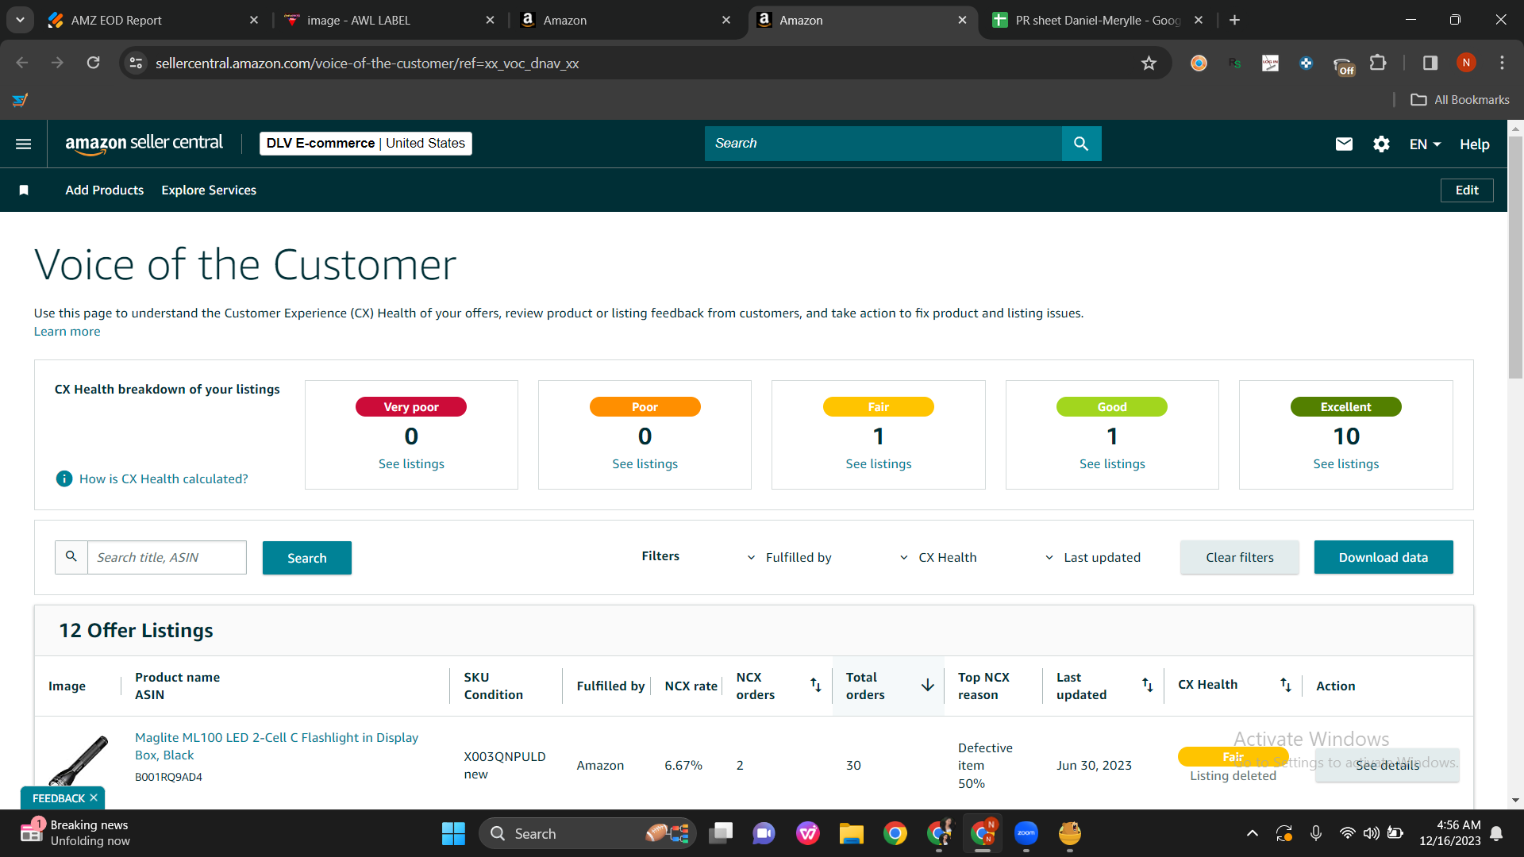Click the Help link in header
This screenshot has width=1524, height=857.
coord(1474,144)
